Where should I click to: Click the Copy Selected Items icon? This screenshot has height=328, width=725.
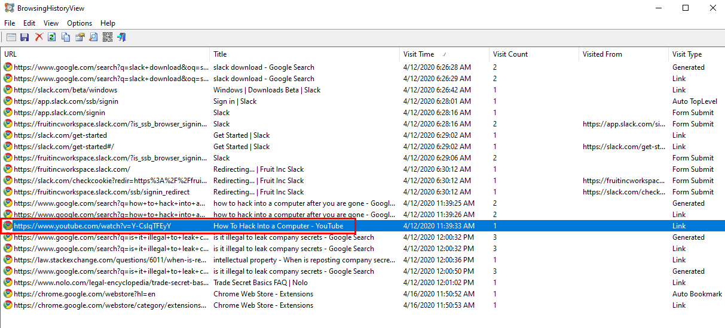(x=66, y=38)
